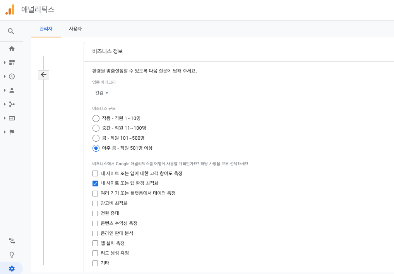Switch to the 사용자 tab
The height and width of the screenshot is (274, 394).
tap(74, 29)
